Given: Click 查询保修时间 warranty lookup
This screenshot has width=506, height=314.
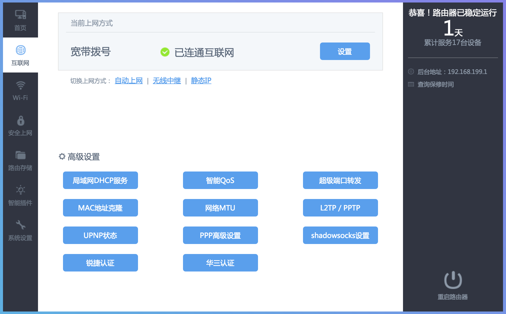Looking at the screenshot, I should 435,84.
